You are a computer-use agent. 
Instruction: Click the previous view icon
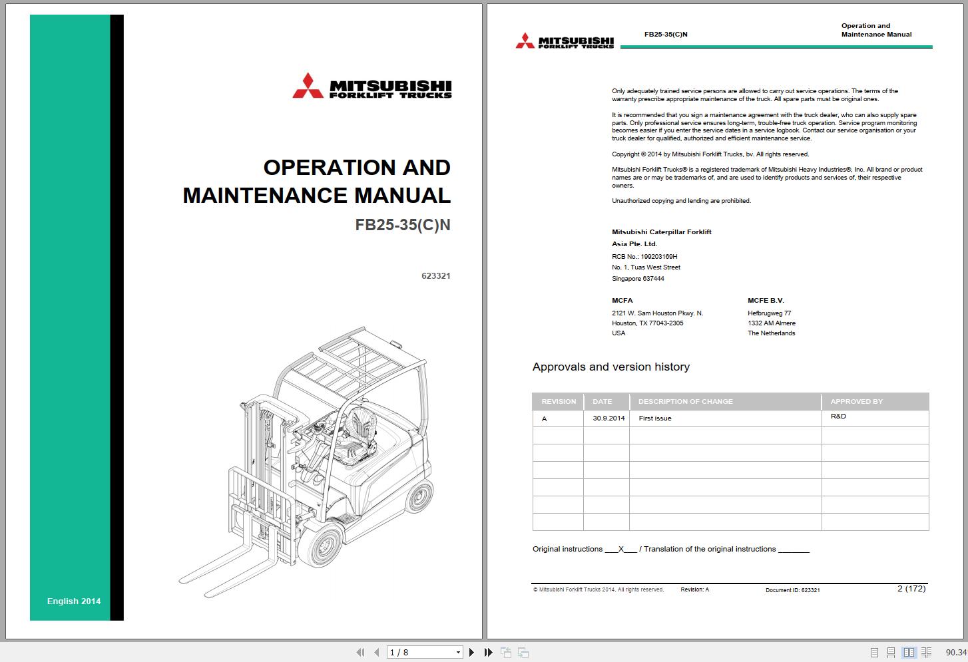(506, 653)
